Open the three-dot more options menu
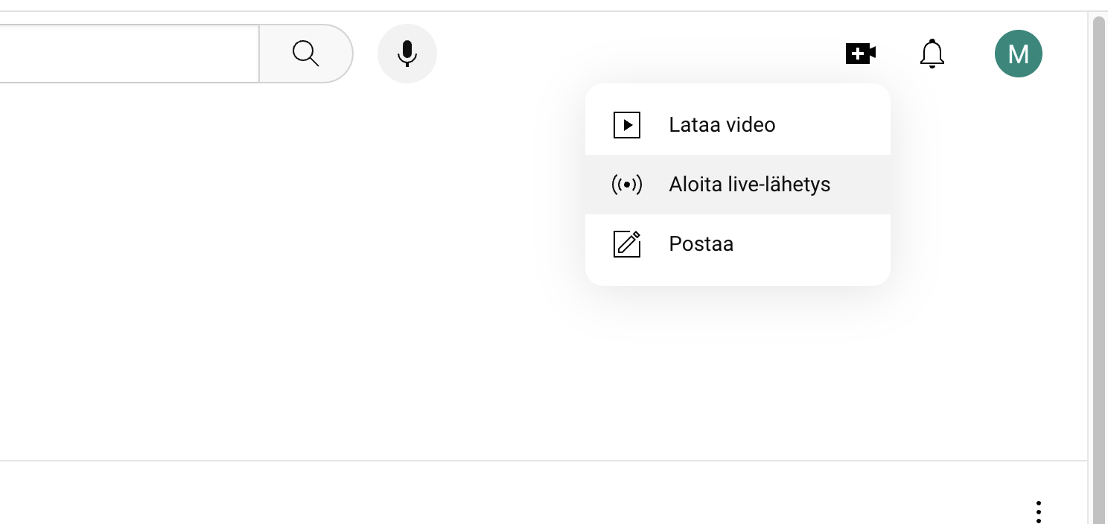 (x=1038, y=511)
